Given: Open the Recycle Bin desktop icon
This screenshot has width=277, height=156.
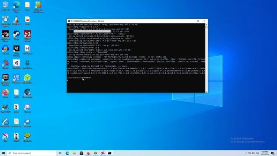Looking at the screenshot, I should (x=6, y=6).
